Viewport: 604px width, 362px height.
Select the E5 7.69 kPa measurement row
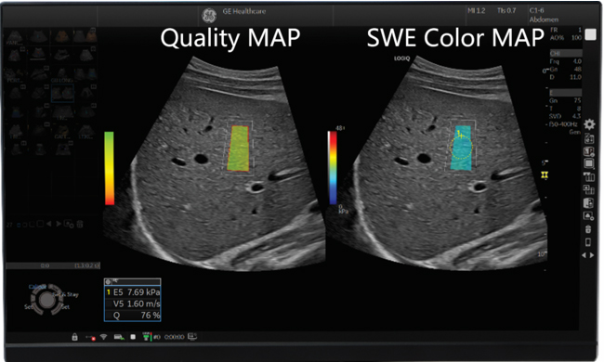(133, 292)
